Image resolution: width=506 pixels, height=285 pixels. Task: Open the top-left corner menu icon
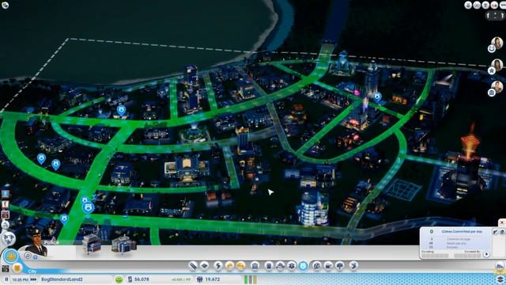tap(6, 5)
